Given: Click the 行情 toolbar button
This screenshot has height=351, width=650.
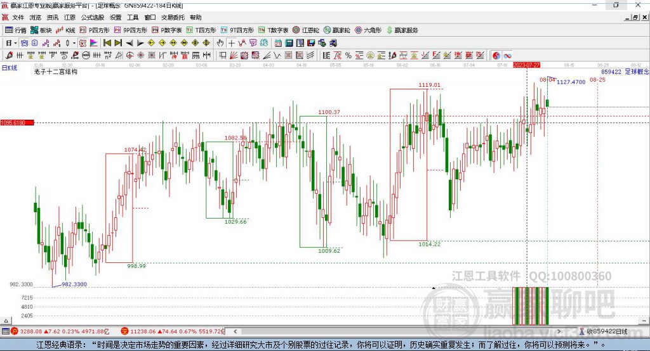Looking at the screenshot, I should tap(17, 30).
